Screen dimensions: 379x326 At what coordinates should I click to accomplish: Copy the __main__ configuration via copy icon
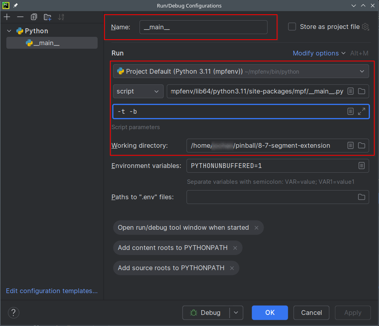pos(34,17)
